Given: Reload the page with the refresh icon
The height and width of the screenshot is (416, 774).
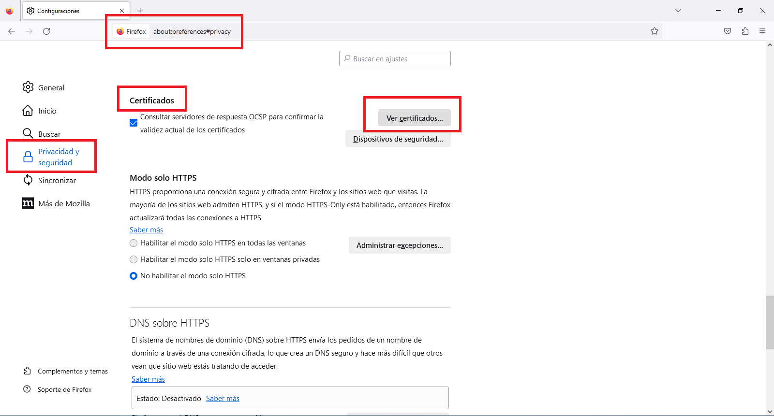Looking at the screenshot, I should click(46, 31).
